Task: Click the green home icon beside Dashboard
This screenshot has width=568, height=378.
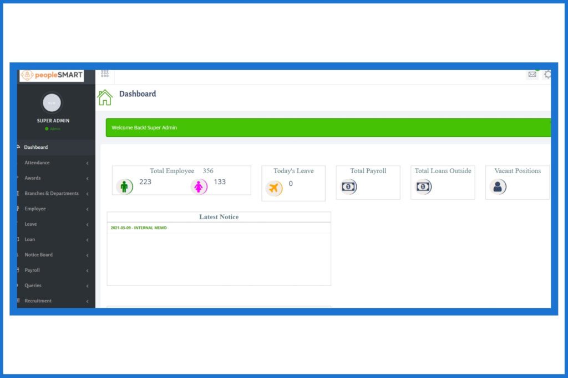Action: tap(105, 98)
